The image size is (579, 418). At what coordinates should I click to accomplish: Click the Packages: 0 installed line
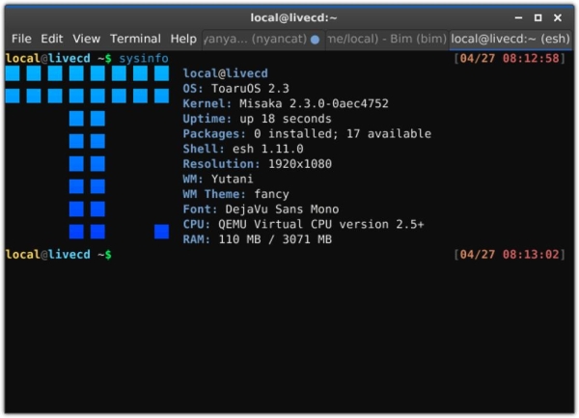pyautogui.click(x=307, y=133)
